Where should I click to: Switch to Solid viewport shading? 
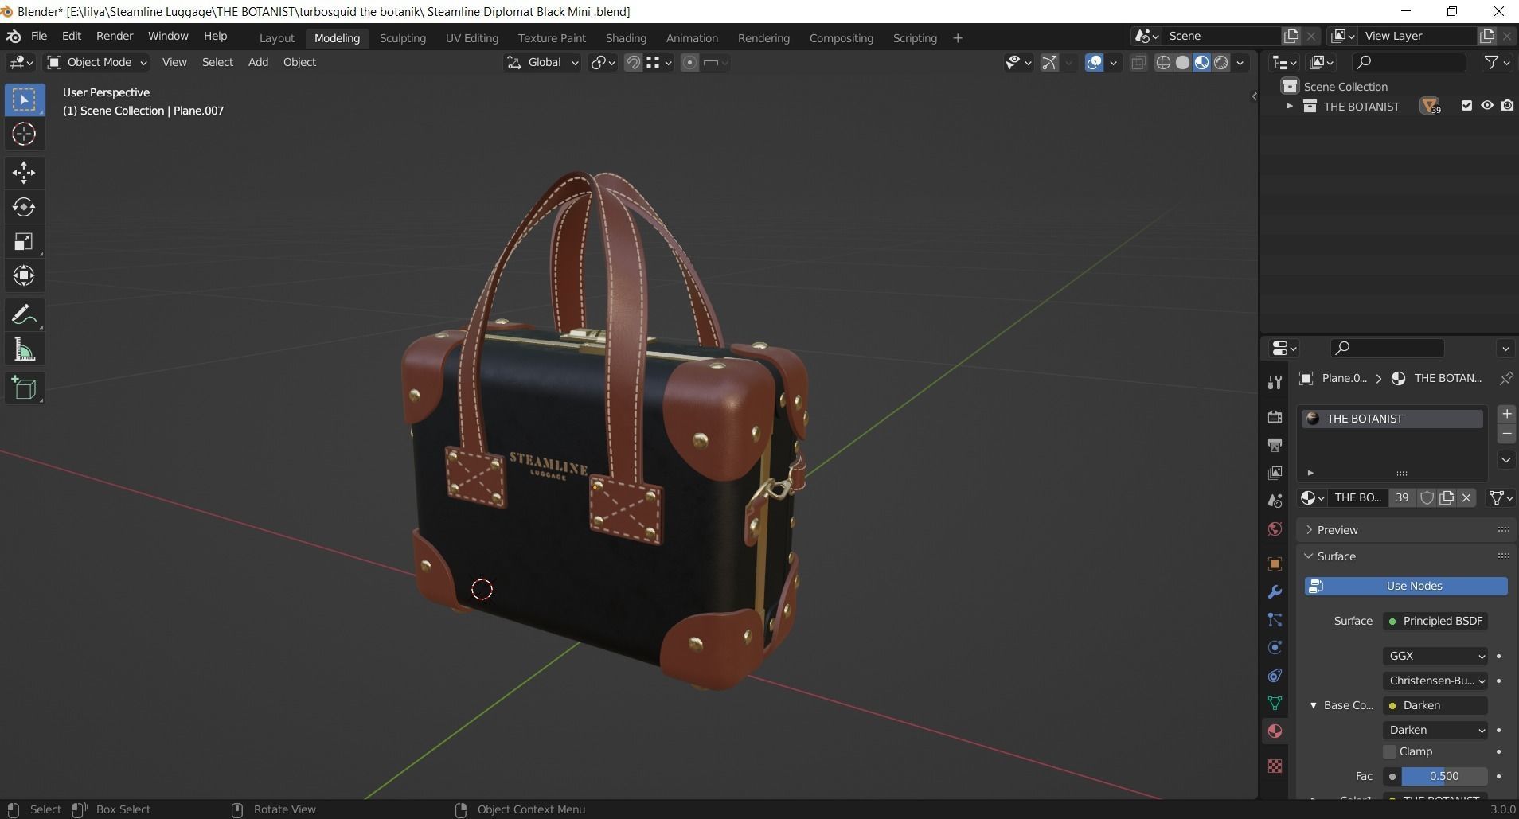[1182, 62]
